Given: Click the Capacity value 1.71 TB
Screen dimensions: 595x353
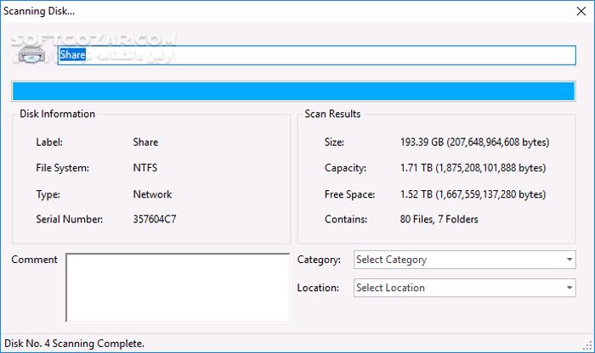Looking at the screenshot, I should pyautogui.click(x=473, y=168).
